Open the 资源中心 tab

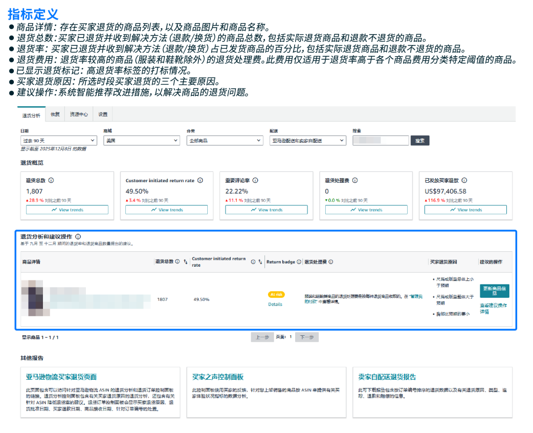[79, 114]
